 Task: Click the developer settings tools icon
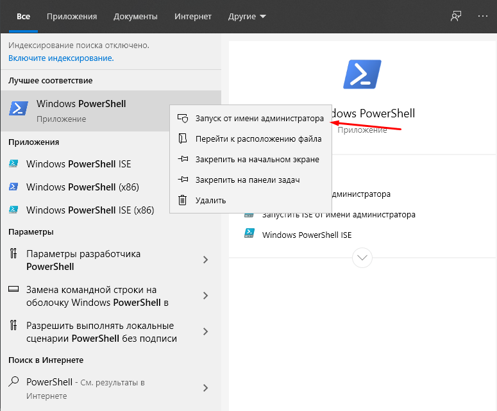tap(13, 253)
